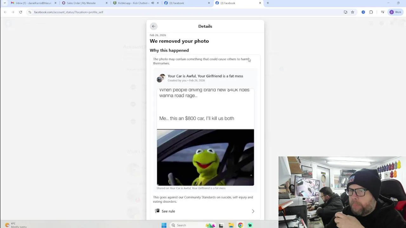Image resolution: width=406 pixels, height=228 pixels.
Task: Open the media controls toolbar icon
Action: click(x=383, y=12)
